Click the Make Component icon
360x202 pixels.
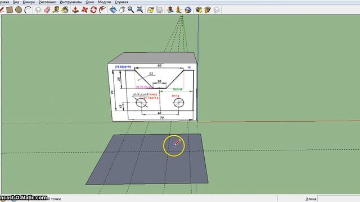[x=39, y=10]
